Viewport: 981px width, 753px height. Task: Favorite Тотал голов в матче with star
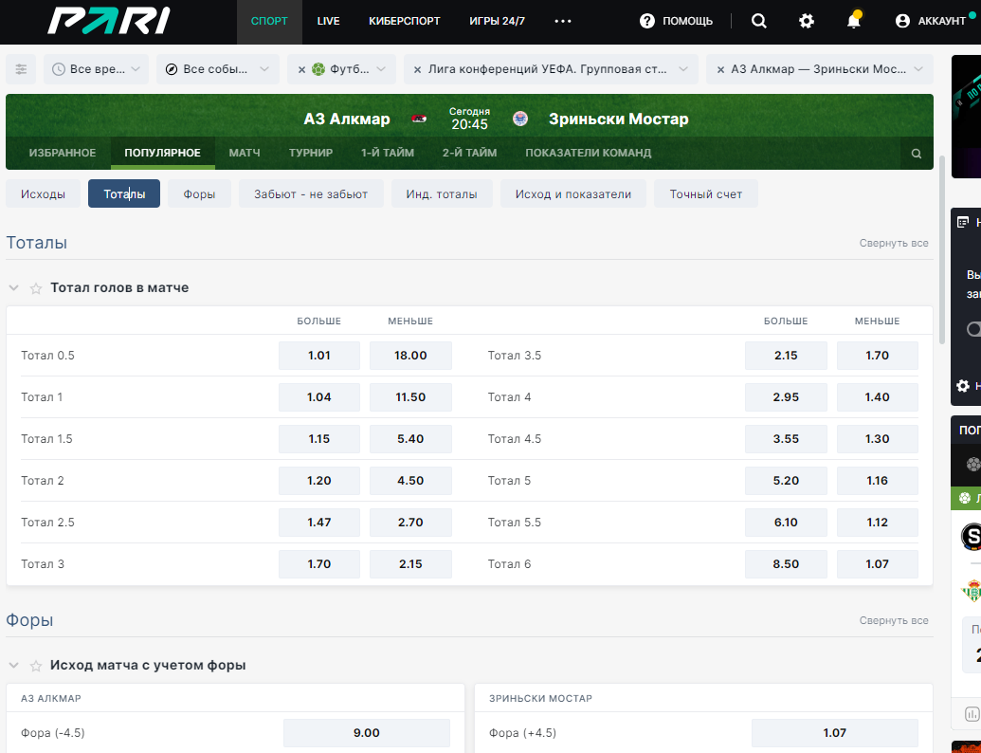tap(36, 288)
